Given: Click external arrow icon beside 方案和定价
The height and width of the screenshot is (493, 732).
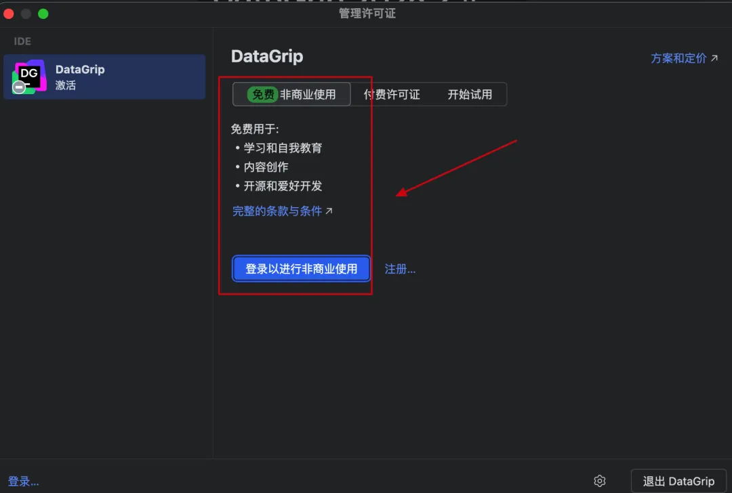Looking at the screenshot, I should pos(714,58).
